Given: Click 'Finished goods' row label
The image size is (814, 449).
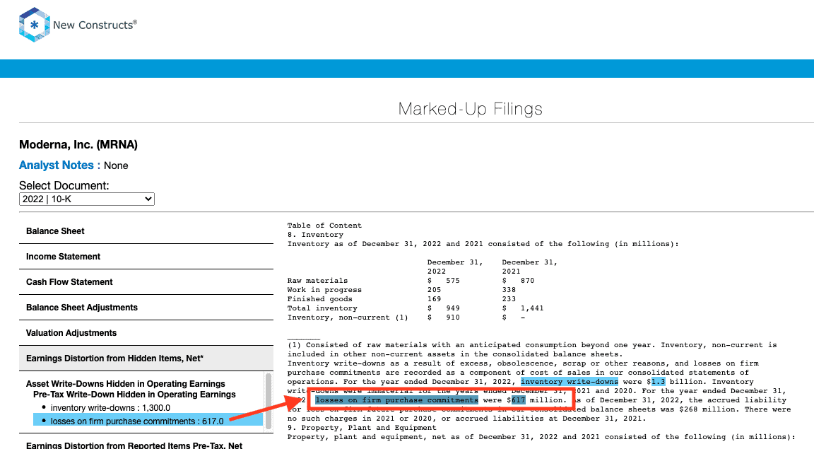Looking at the screenshot, I should 320,299.
